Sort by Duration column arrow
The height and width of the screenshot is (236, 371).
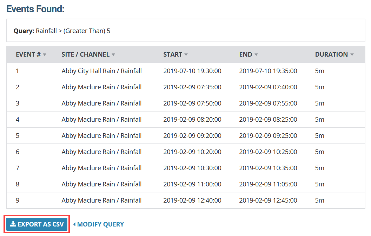click(x=352, y=55)
